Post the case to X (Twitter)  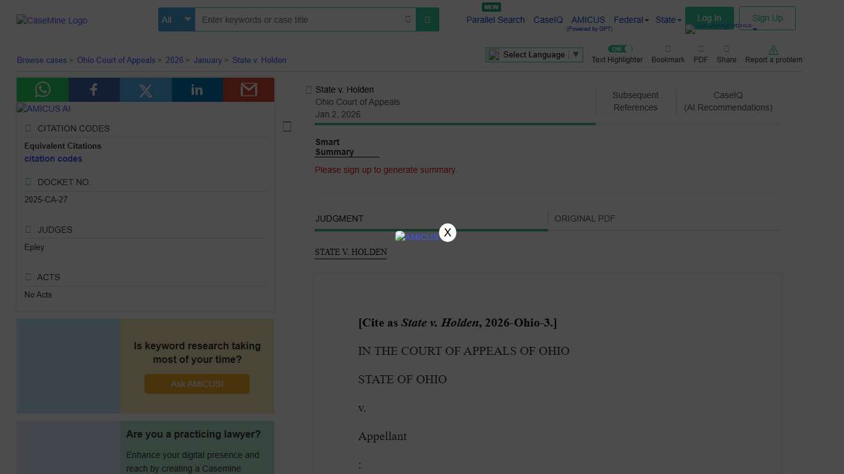(145, 90)
